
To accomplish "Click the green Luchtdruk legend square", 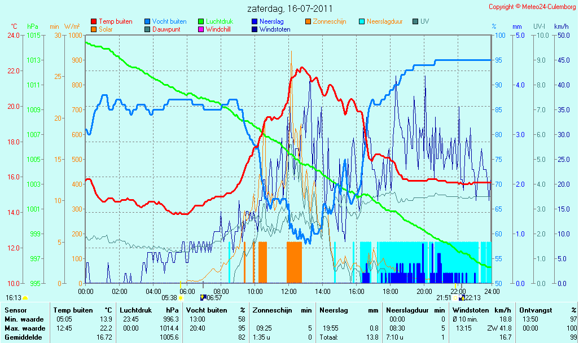I will (201, 22).
